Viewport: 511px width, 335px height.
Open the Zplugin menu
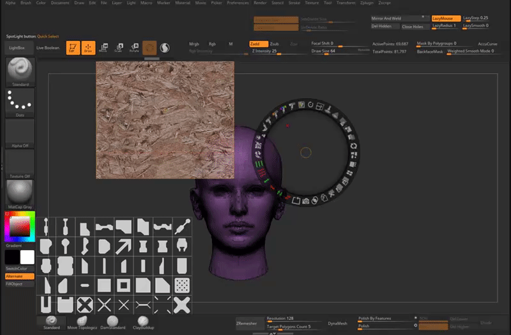[367, 3]
